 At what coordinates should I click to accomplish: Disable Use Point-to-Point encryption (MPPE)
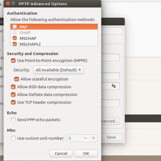pyautogui.click(x=13, y=61)
